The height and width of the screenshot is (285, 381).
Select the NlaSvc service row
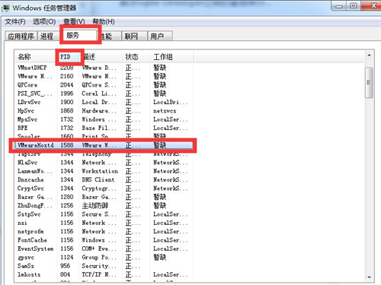pyautogui.click(x=104, y=163)
